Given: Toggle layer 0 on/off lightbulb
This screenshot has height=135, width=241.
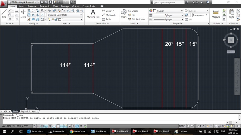Looking at the screenshot, I should click(49, 19).
